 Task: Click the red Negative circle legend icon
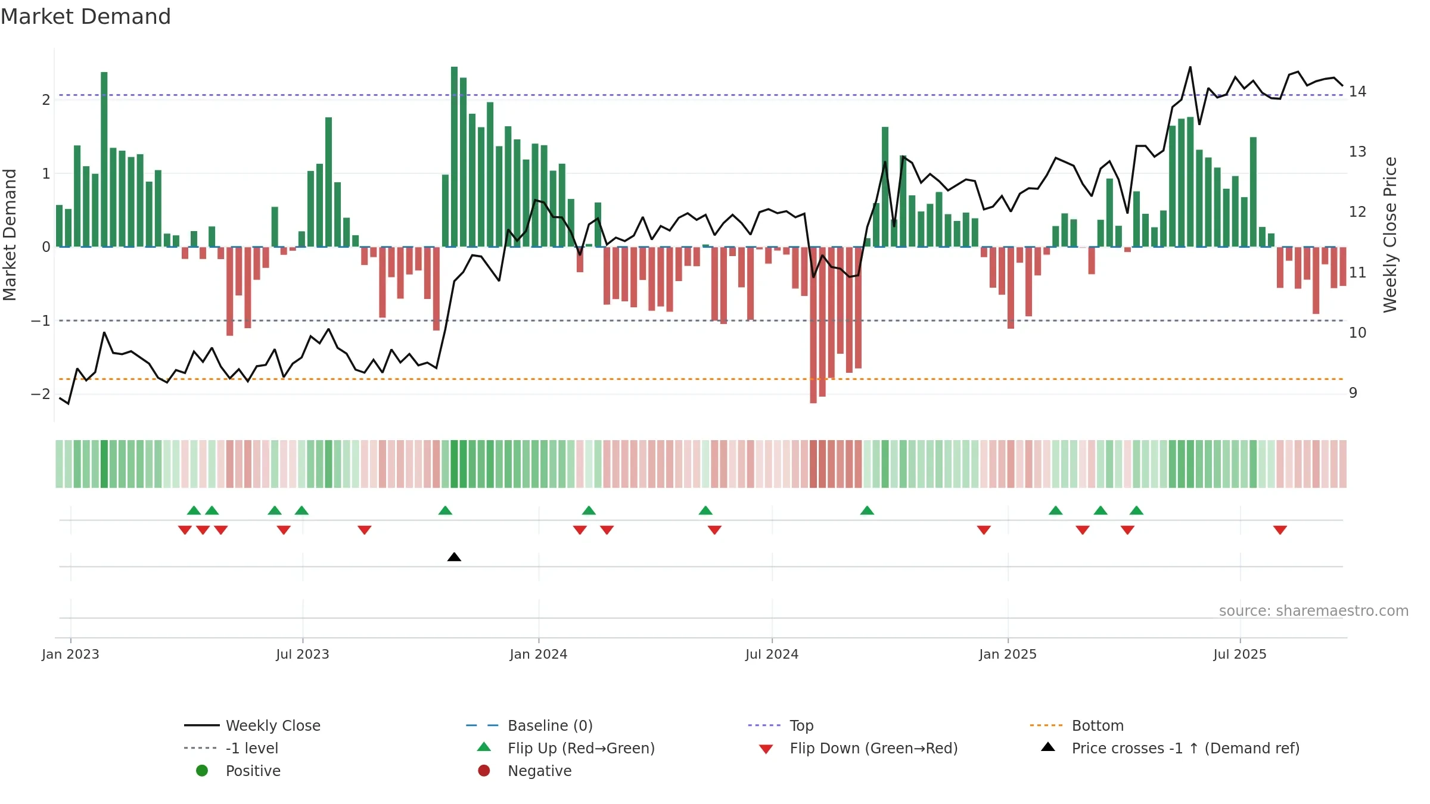point(484,771)
